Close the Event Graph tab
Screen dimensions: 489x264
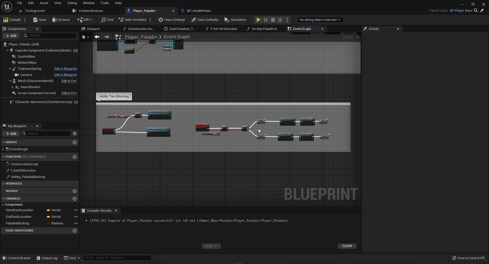pyautogui.click(x=322, y=29)
